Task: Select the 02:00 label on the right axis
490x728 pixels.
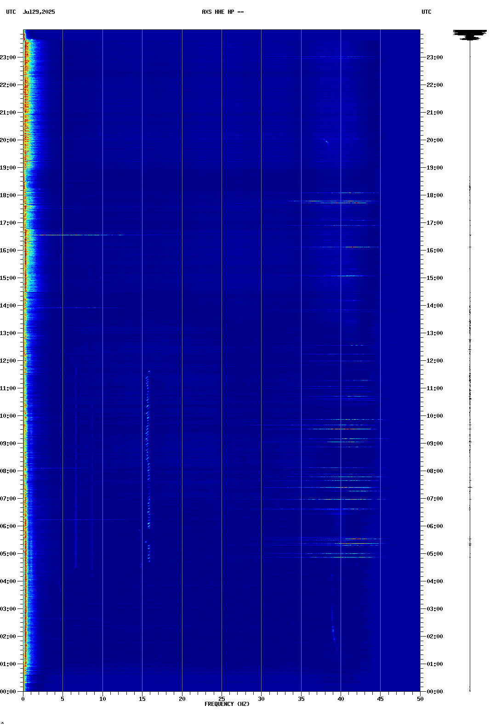Action: [434, 637]
